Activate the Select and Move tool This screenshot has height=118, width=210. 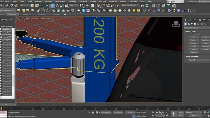52,6
